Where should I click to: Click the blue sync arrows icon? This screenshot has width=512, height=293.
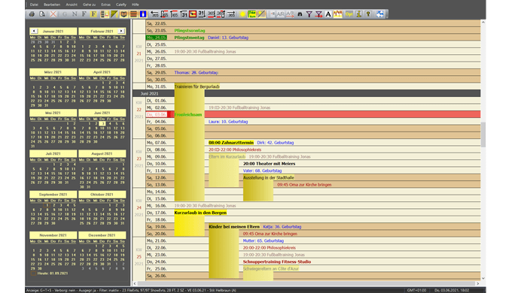(379, 14)
